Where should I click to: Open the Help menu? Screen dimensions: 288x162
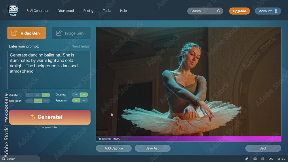124,11
